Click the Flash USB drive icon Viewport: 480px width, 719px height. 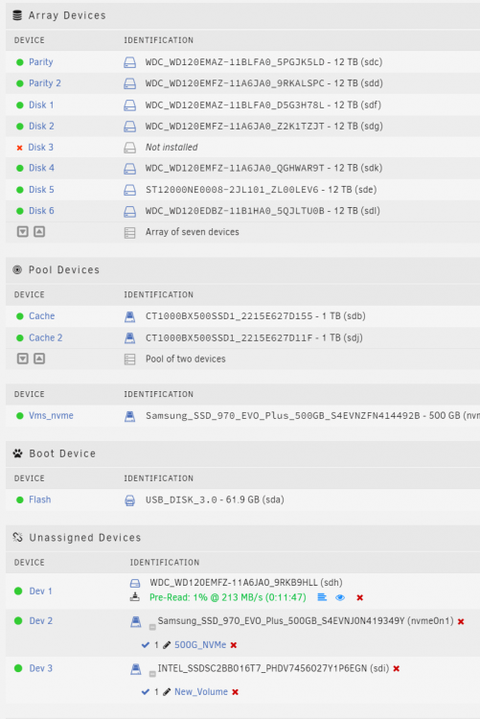click(129, 500)
